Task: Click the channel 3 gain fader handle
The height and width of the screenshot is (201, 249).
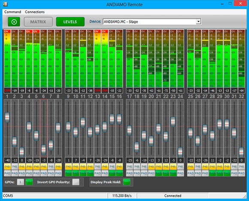Action: (x=22, y=152)
